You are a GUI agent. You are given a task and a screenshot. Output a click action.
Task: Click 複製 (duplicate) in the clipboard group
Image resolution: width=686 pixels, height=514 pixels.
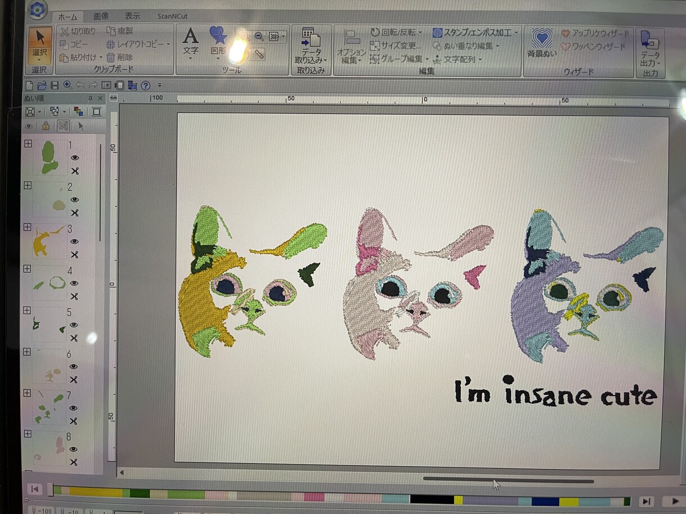tap(119, 31)
